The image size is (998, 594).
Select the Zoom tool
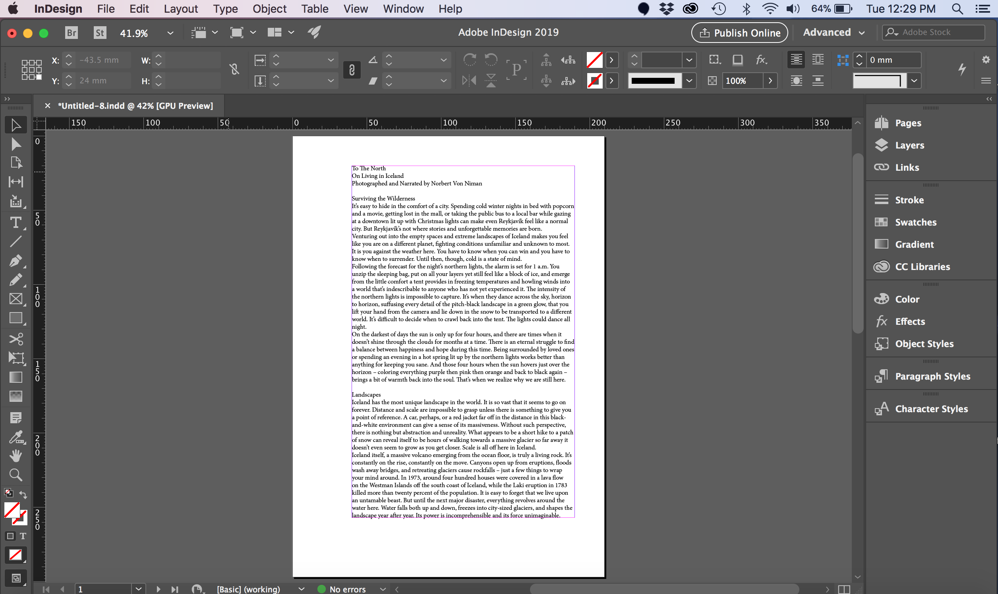(x=15, y=475)
